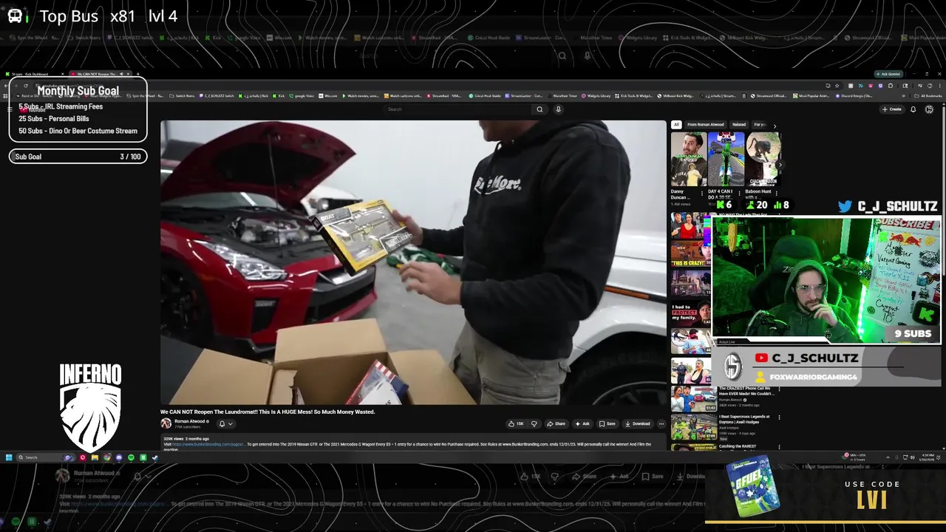Click the Ask button under the video

click(x=582, y=424)
